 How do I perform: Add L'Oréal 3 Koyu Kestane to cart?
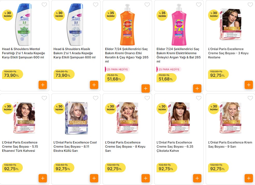(x=249, y=85)
